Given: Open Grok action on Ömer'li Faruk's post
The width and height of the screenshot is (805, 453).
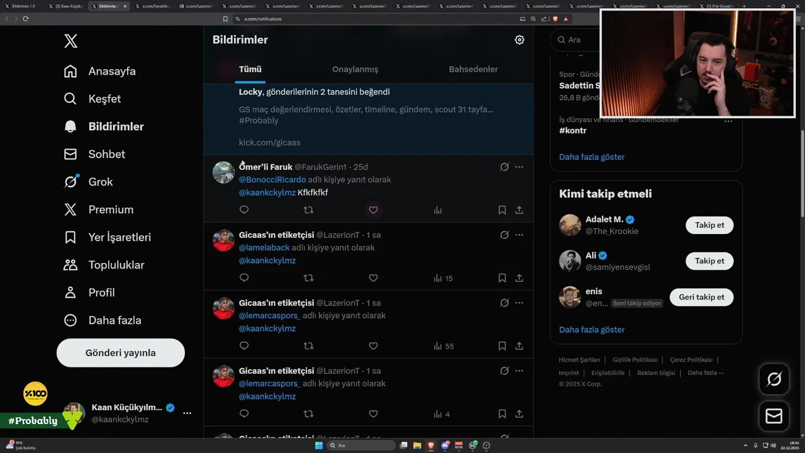Looking at the screenshot, I should [504, 167].
